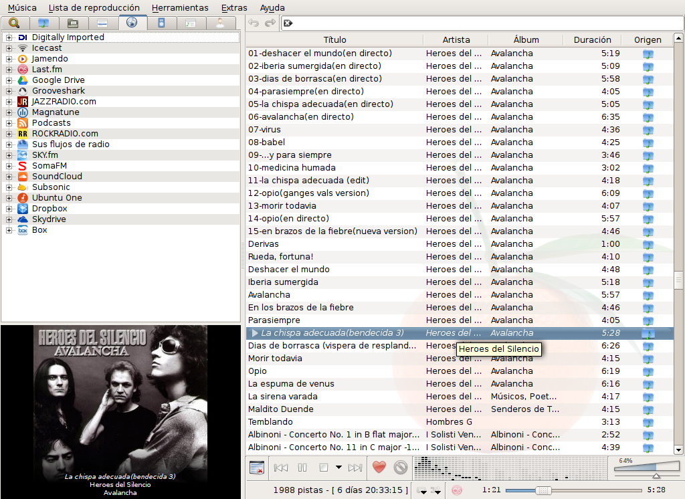Click the playlist scrollbar down arrow
The image size is (685, 499).
pos(678,450)
